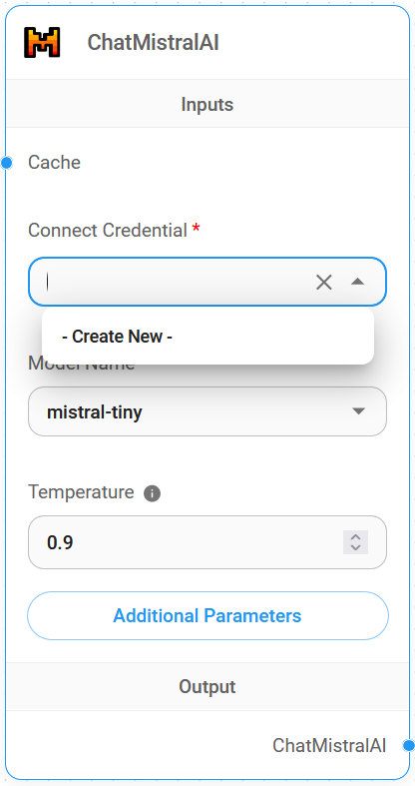This screenshot has width=415, height=786.
Task: Click the mistral-tiny model selector
Action: click(x=207, y=411)
